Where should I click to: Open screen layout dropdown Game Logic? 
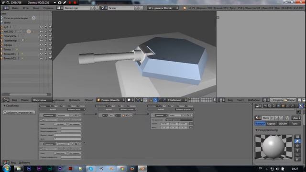click(x=60, y=8)
